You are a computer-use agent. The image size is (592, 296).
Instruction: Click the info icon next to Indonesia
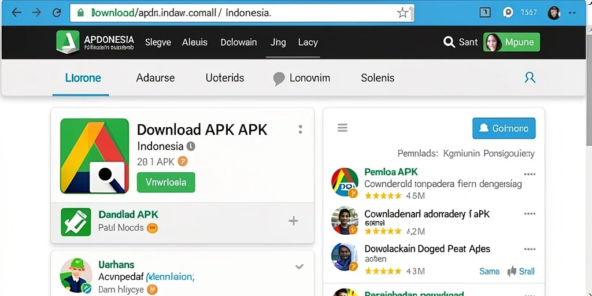191,146
